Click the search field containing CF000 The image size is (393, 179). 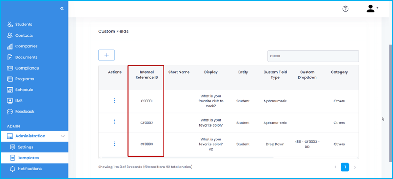tap(313, 56)
